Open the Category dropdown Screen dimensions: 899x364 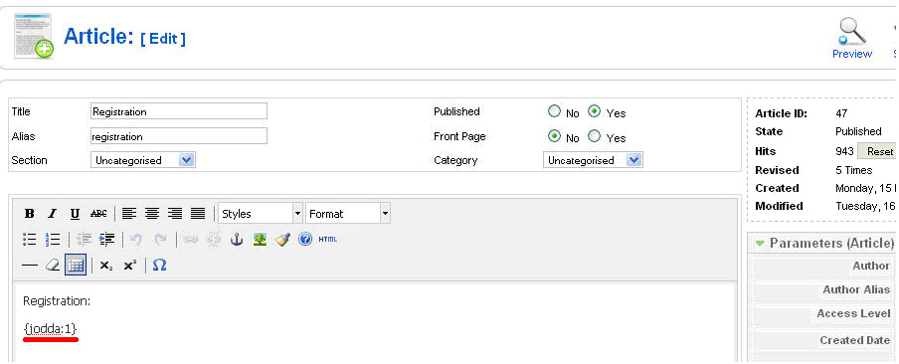coord(593,160)
